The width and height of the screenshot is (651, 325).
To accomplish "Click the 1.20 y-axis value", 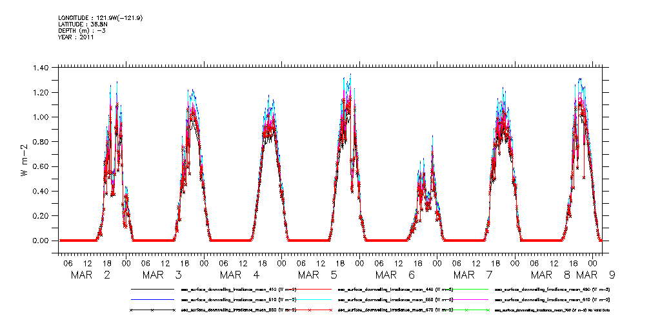I will [41, 92].
